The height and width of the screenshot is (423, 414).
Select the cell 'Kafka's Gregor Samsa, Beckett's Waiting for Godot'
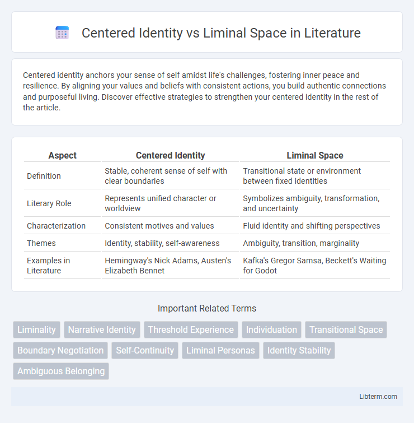coord(315,266)
